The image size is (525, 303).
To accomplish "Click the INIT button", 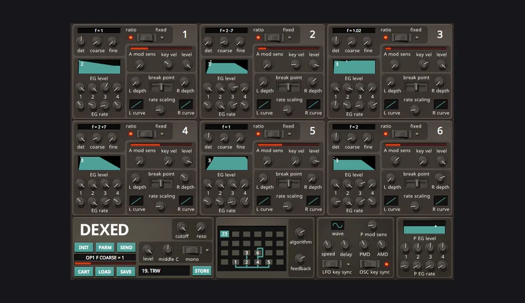I will pos(83,247).
